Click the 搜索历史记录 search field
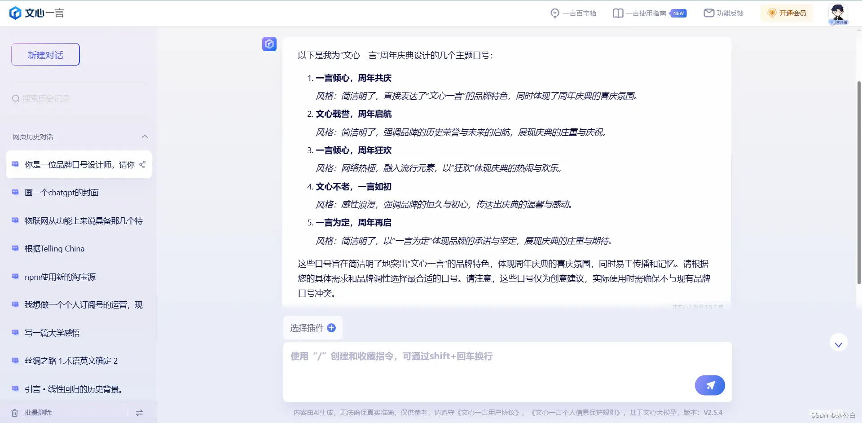This screenshot has height=423, width=862. pos(79,98)
